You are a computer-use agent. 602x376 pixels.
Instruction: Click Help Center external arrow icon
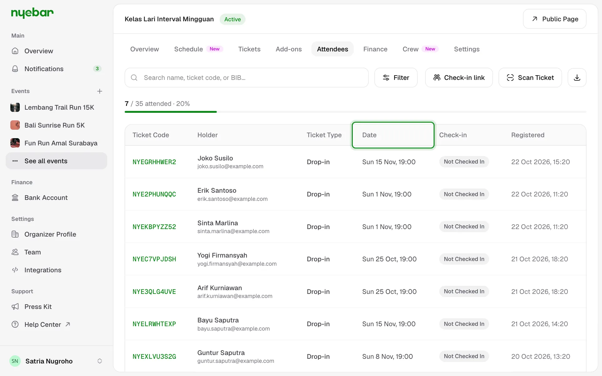tap(68, 324)
